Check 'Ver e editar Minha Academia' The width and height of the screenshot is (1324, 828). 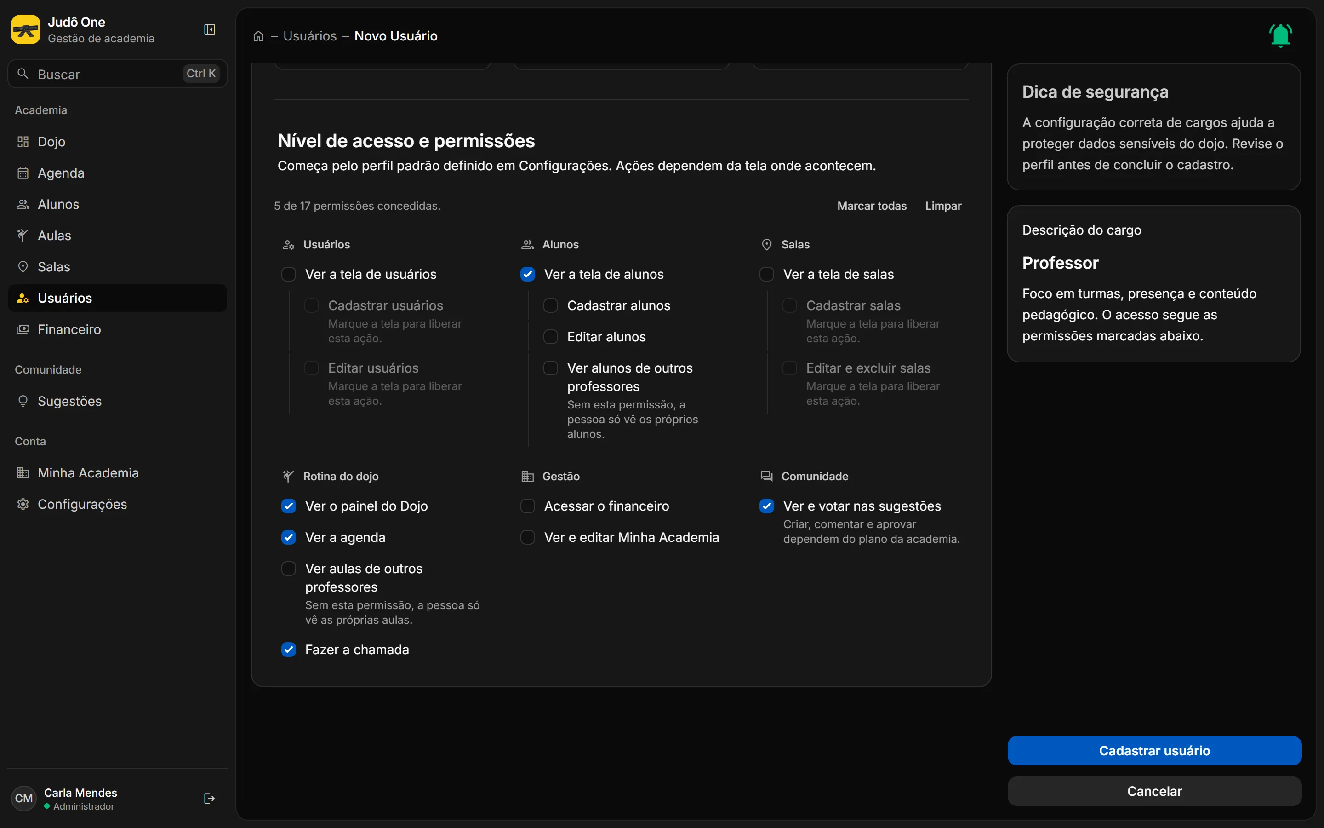(x=528, y=537)
